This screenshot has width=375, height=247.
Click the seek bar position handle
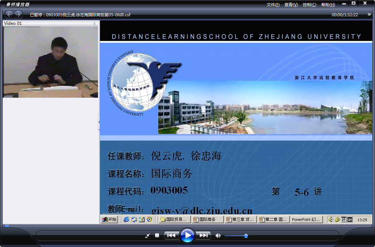pos(7,226)
